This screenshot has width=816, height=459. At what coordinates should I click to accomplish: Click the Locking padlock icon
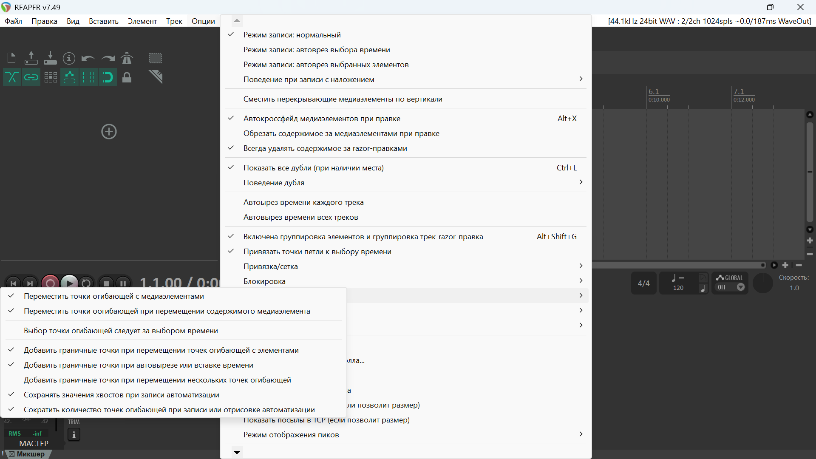[127, 77]
